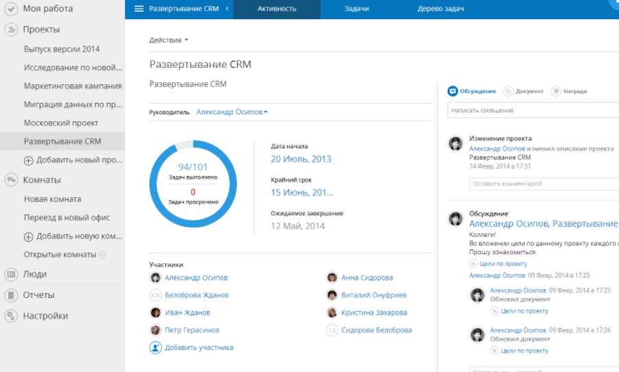Open participant Сидорова Белоброва
This screenshot has width=619, height=372.
tap(377, 330)
